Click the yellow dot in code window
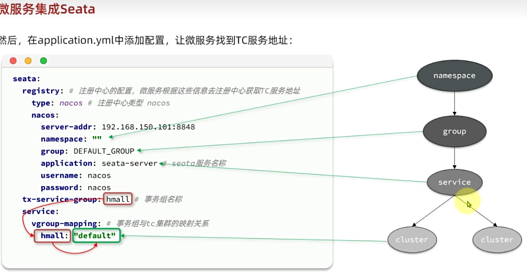Viewport: 527px width, 272px height. point(28,61)
